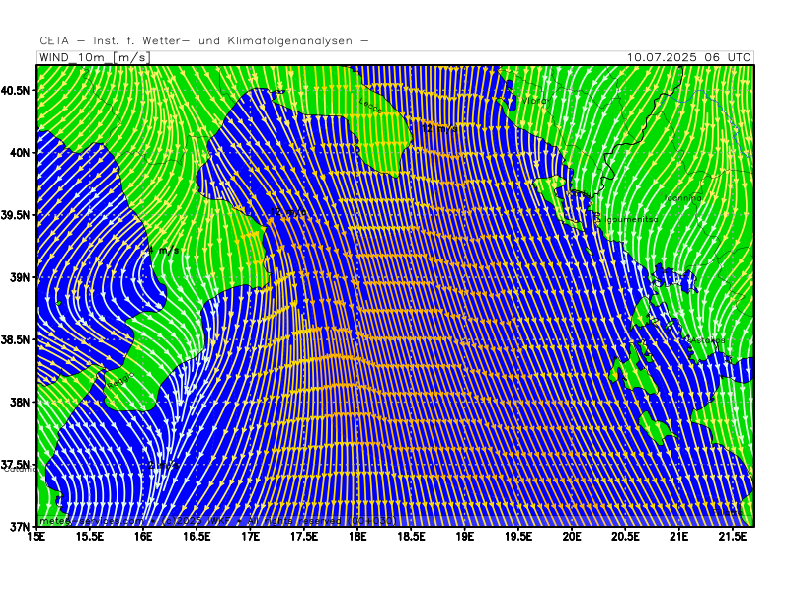Click the CETA institute title text
Image resolution: width=790 pixels, height=592 pixels.
(204, 40)
